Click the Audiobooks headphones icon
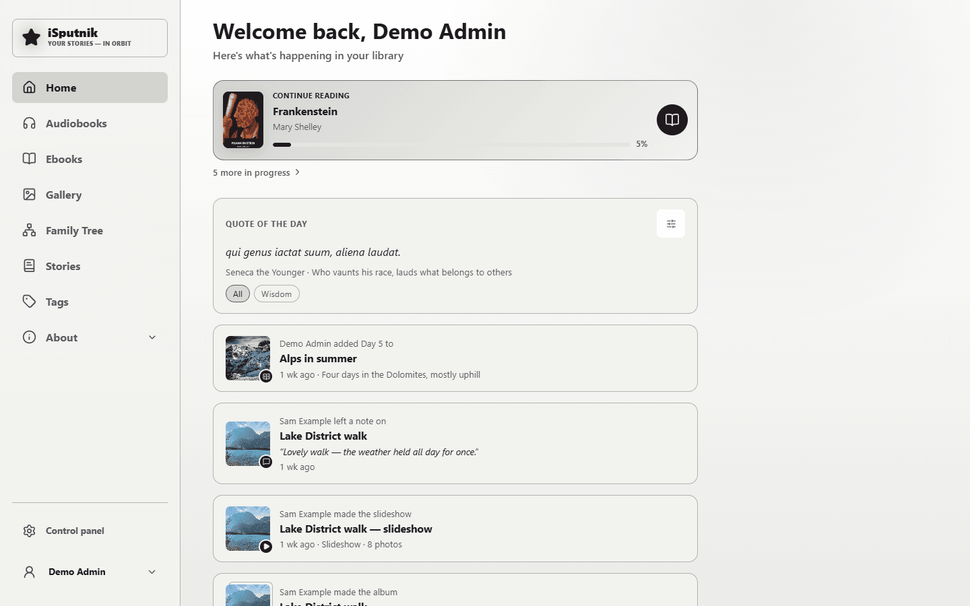970x606 pixels. pyautogui.click(x=29, y=123)
